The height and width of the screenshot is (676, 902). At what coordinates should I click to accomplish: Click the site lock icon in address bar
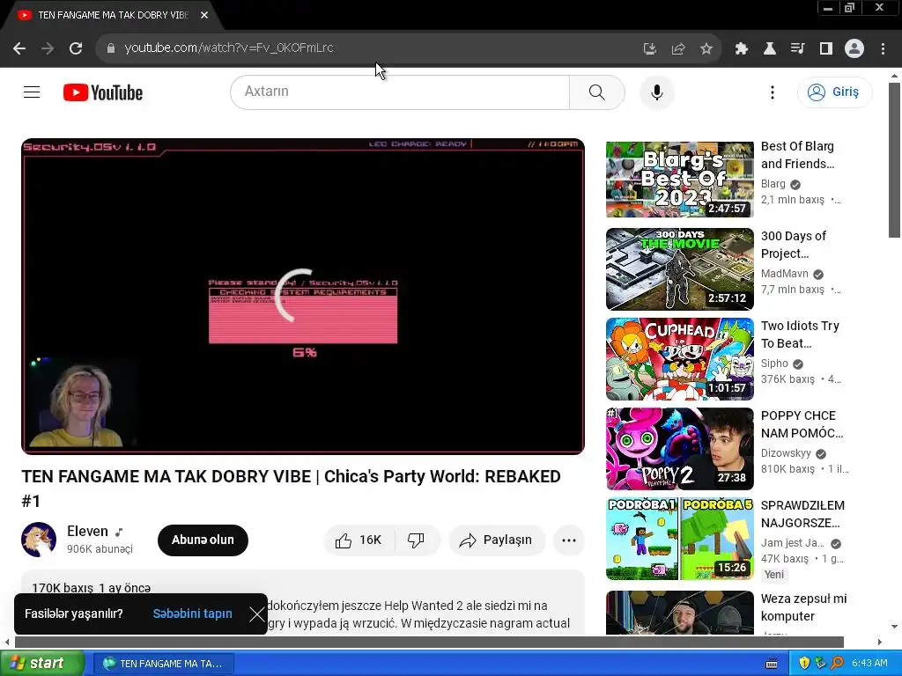[x=110, y=48]
